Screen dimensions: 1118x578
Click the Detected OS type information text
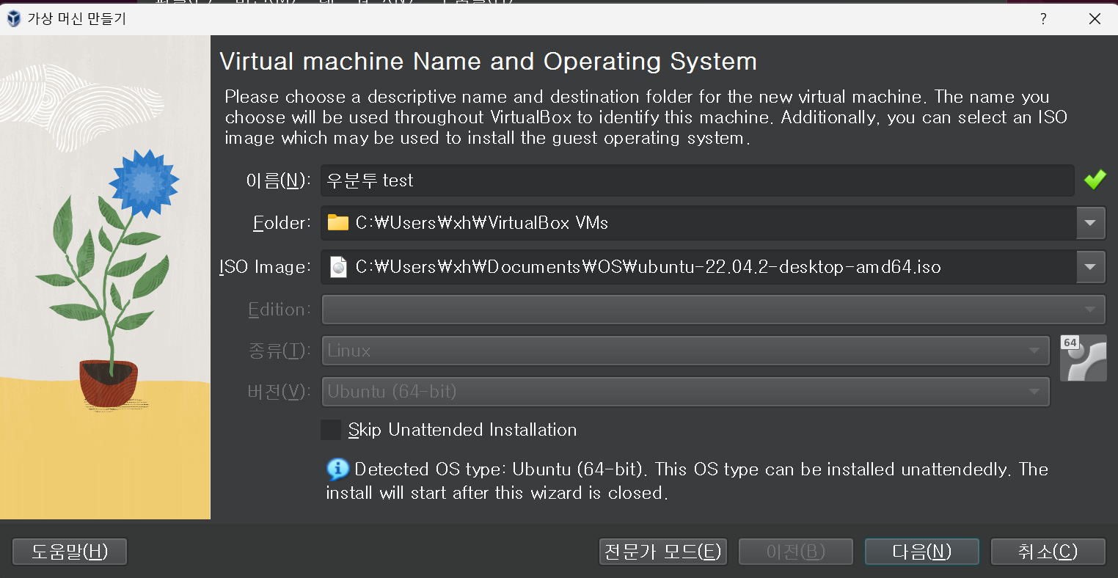[687, 481]
